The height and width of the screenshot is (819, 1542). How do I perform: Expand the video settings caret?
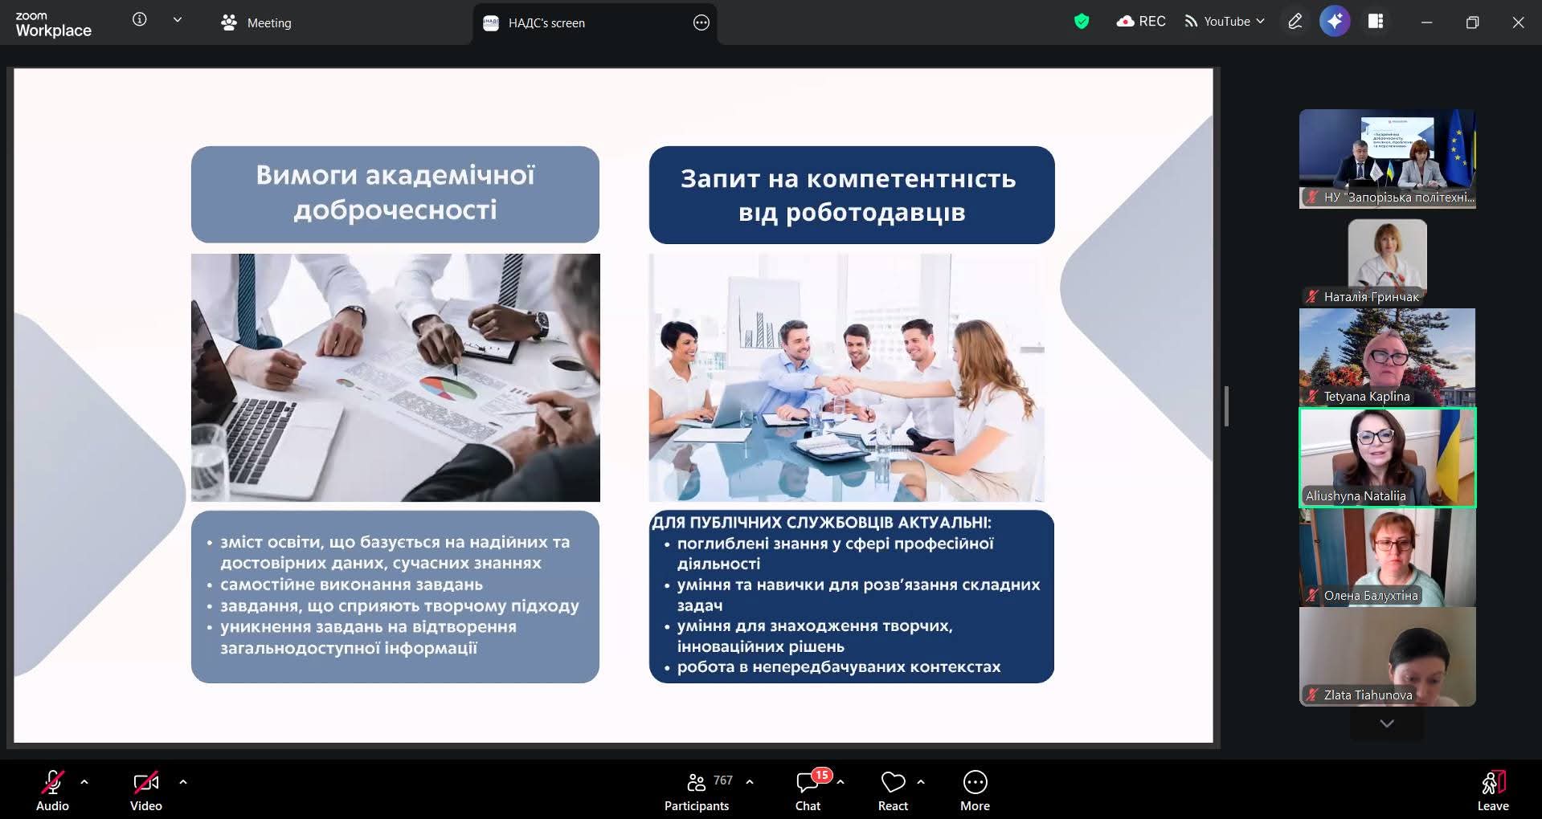pos(183,781)
